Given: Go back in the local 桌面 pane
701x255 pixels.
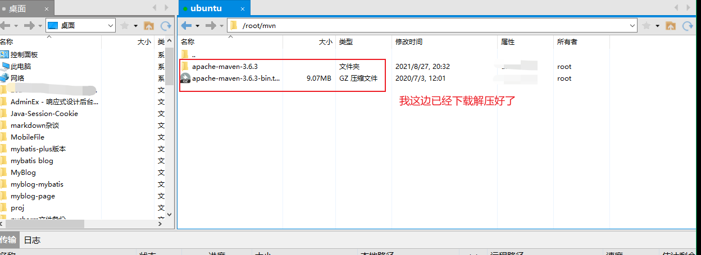Looking at the screenshot, I should pos(5,26).
